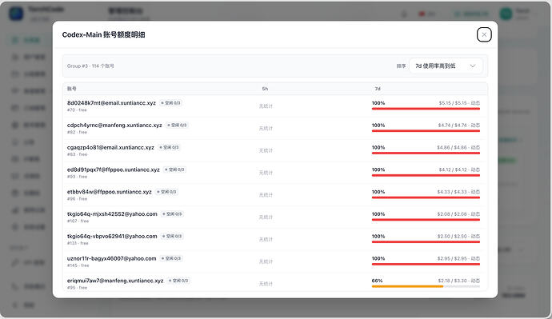Click the 5h column header

tap(265, 89)
